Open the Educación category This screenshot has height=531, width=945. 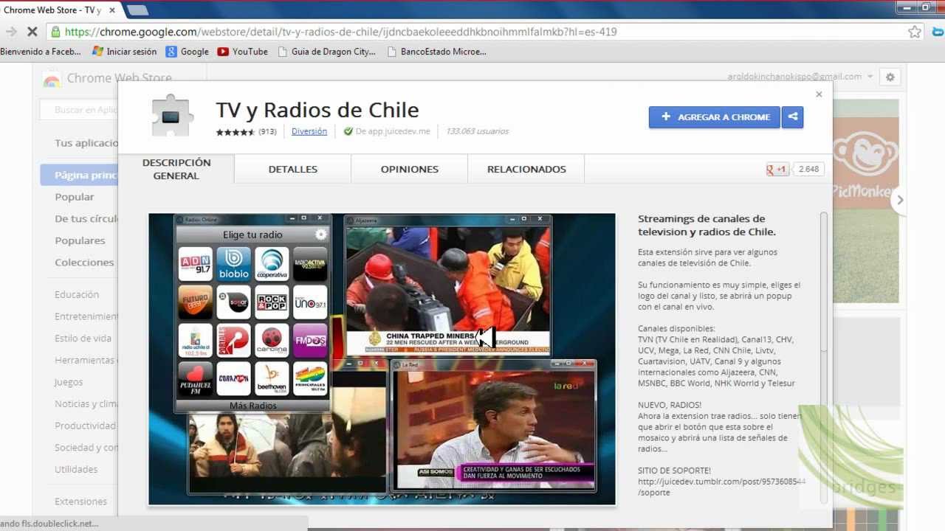(77, 294)
